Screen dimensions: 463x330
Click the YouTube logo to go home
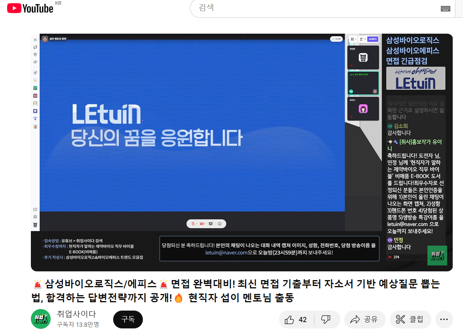pos(30,8)
